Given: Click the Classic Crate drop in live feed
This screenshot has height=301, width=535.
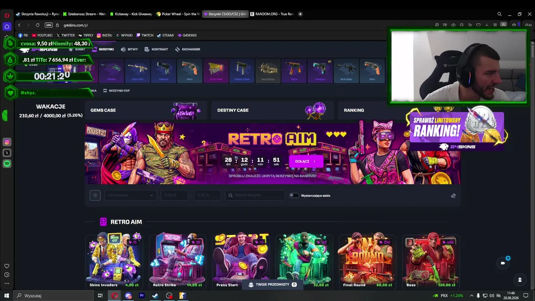Looking at the screenshot, I should (242, 71).
